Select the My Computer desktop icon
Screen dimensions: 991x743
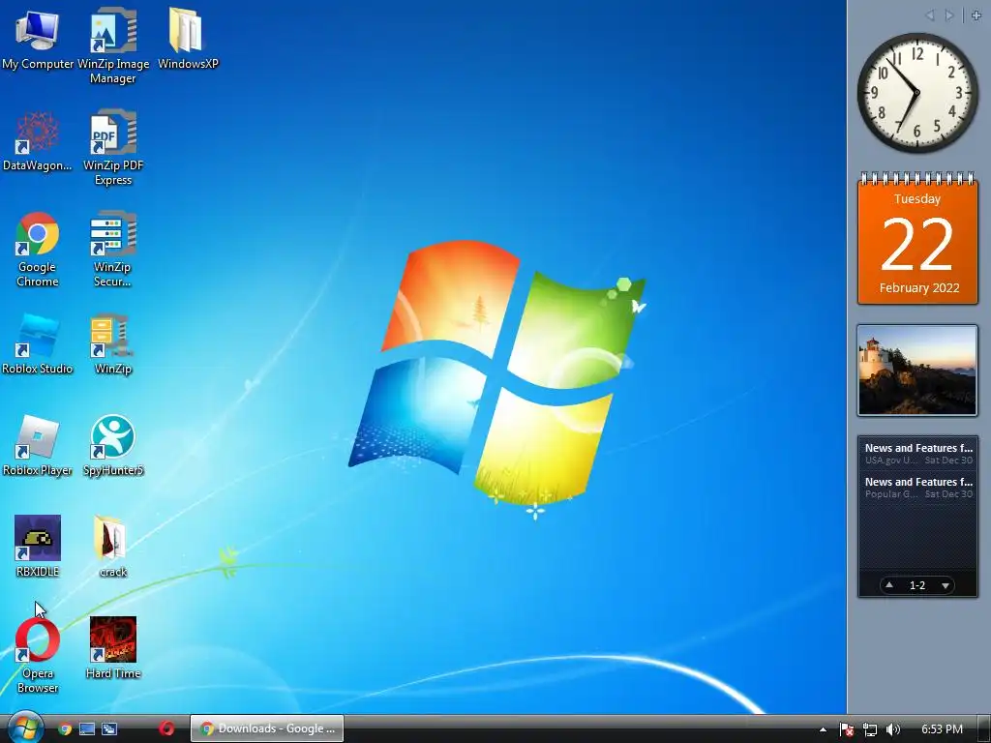pos(38,39)
